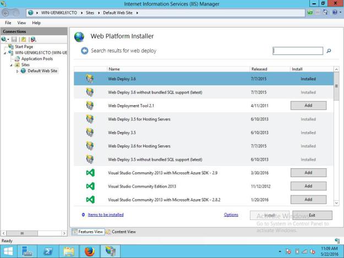Click the navigation Back button in address bar

pos(6,13)
